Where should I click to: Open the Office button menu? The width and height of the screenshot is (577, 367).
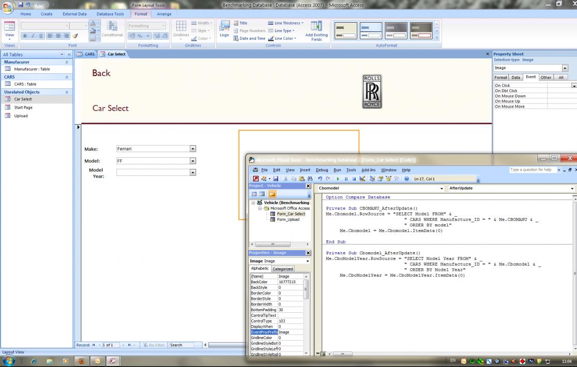coord(8,7)
